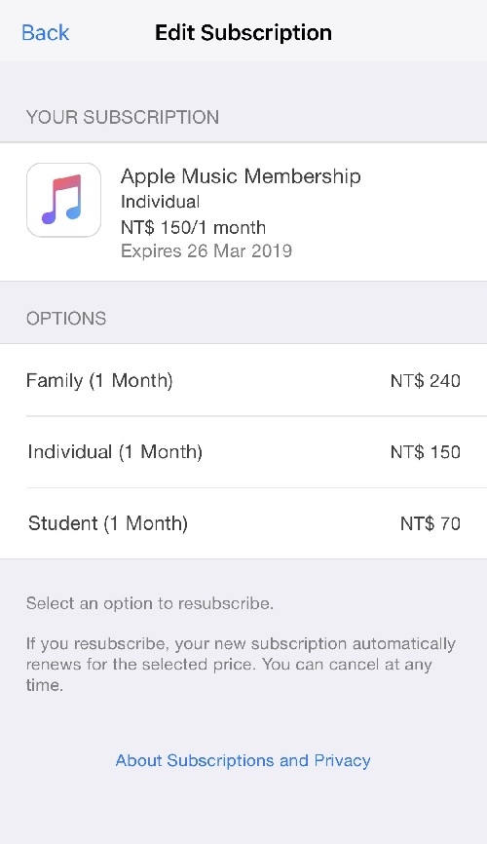Click the YOUR SUBSCRIPTION section header
The width and height of the screenshot is (487, 844).
pyautogui.click(x=123, y=117)
